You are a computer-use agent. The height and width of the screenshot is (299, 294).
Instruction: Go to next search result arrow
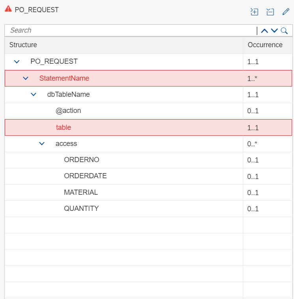[x=274, y=31]
